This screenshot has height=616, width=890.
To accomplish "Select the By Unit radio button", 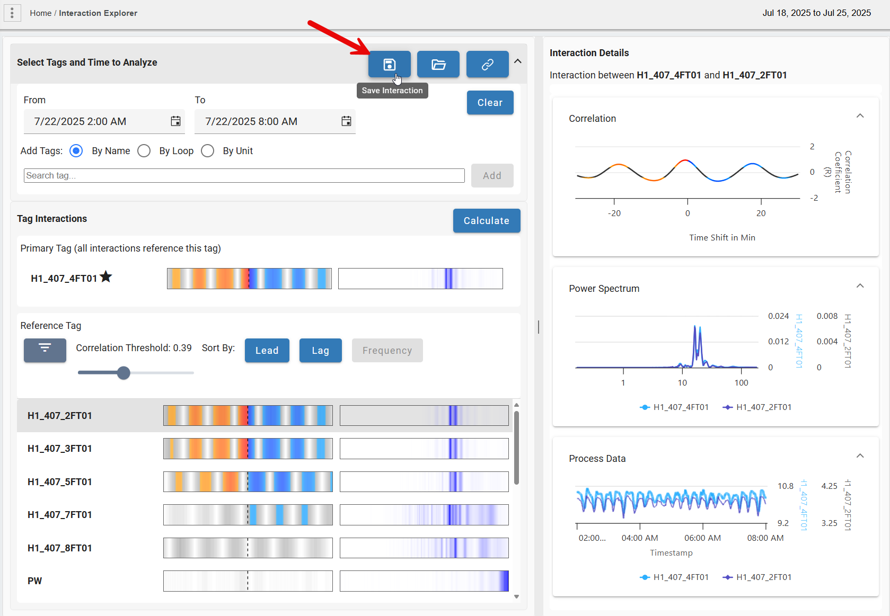I will [x=208, y=151].
